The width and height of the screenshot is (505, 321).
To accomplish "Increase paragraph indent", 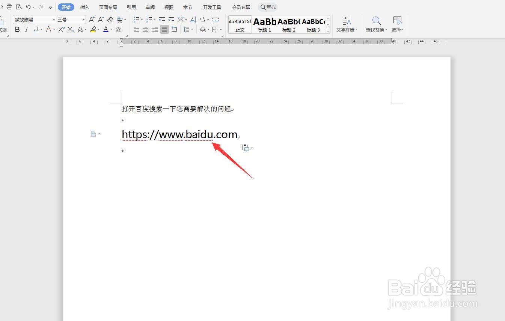I will (x=171, y=20).
